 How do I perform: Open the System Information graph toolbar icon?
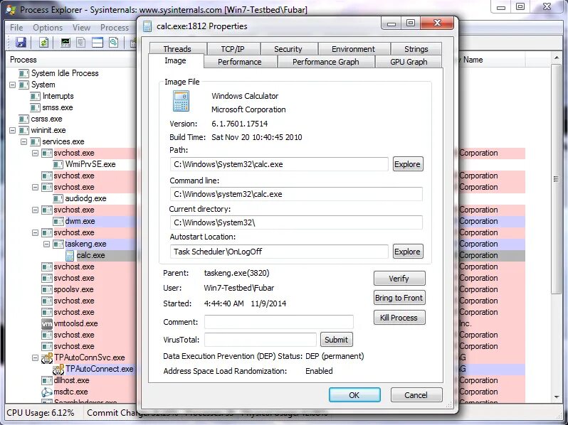[65, 43]
